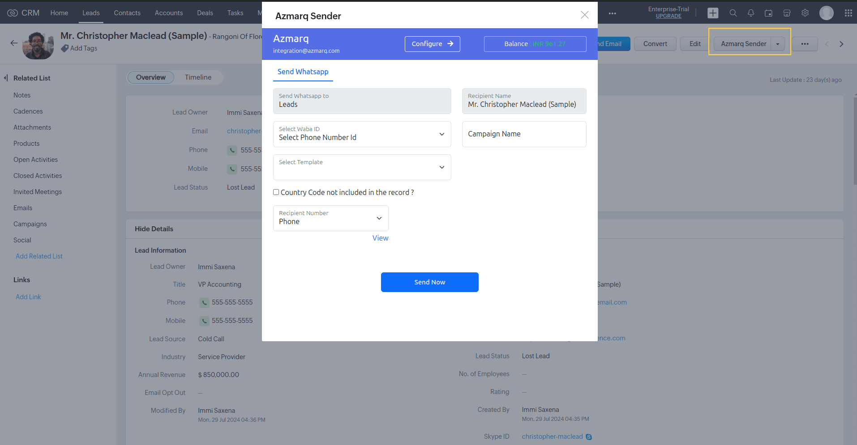
Task: Open Products in Related List
Action: [26, 144]
